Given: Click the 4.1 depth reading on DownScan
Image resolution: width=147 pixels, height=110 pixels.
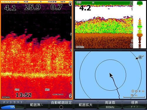Looking at the screenshot, I should click(x=10, y=8).
